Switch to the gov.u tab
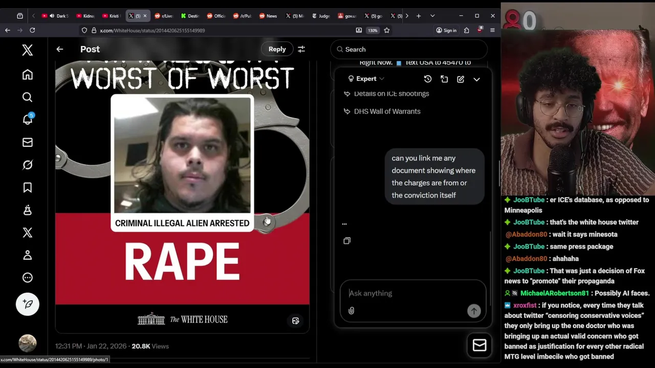Image resolution: width=655 pixels, height=368 pixels. click(347, 16)
